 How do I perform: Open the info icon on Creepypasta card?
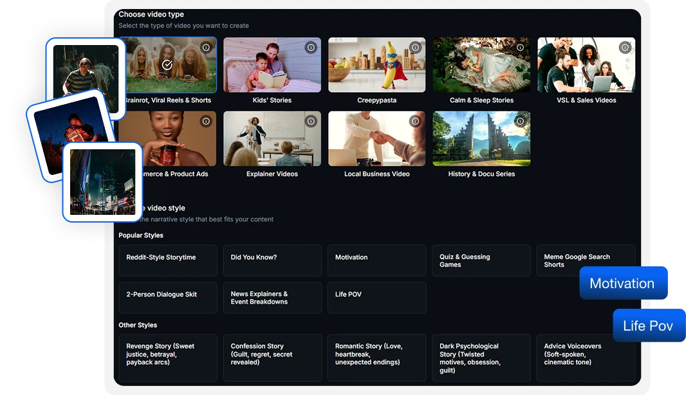click(416, 47)
